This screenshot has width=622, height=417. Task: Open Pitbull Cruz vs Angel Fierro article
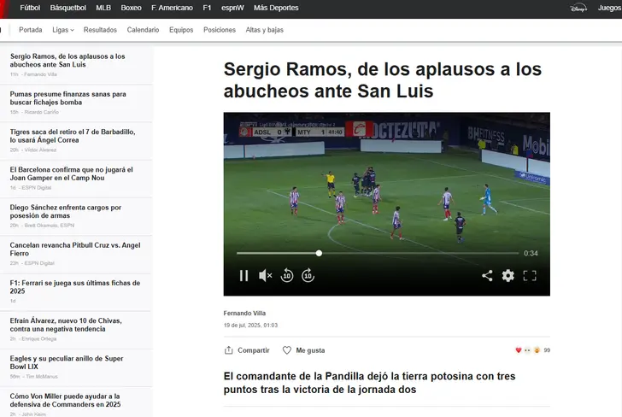[75, 250]
